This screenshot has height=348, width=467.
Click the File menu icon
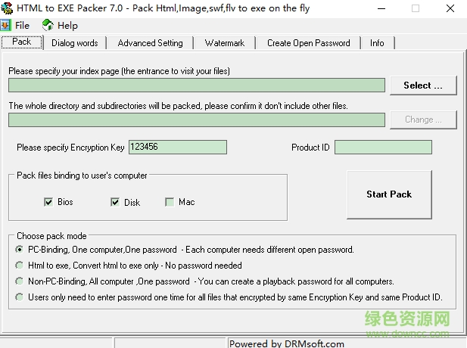[x=6, y=25]
